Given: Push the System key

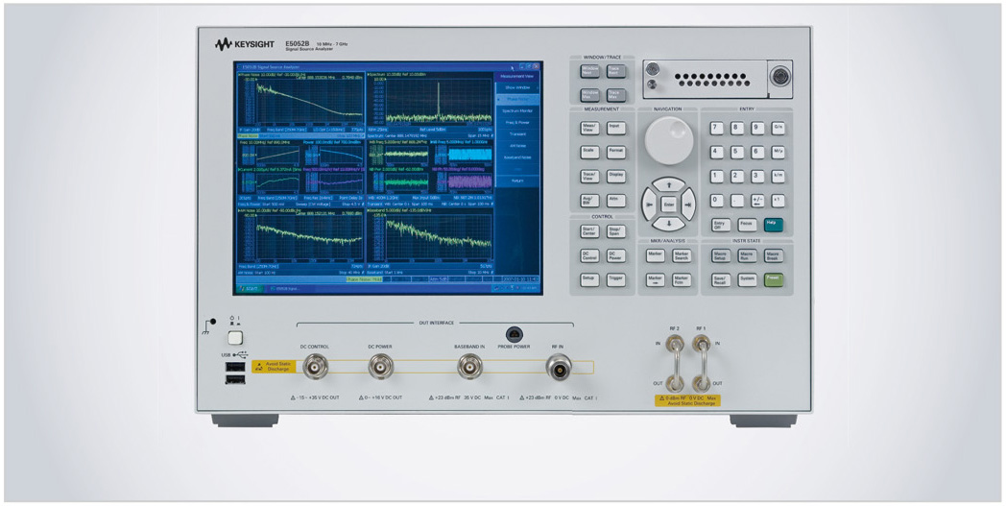Looking at the screenshot, I should [747, 280].
